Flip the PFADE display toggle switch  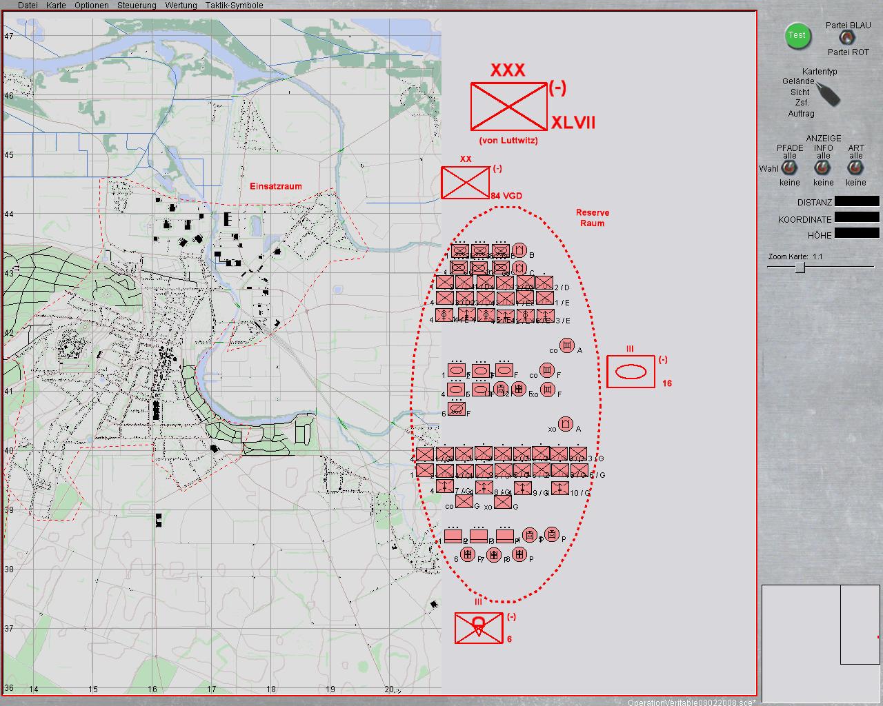coord(790,168)
